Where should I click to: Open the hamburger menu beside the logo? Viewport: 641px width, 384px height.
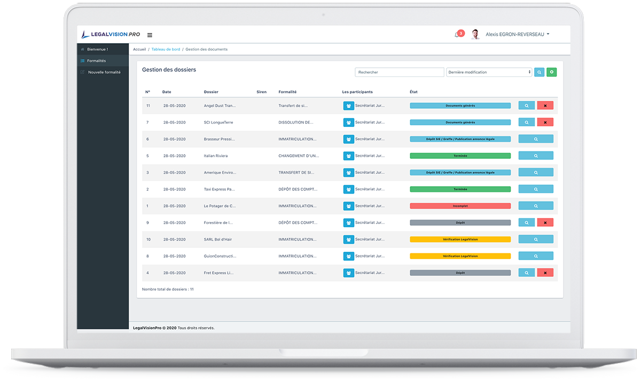pyautogui.click(x=150, y=35)
